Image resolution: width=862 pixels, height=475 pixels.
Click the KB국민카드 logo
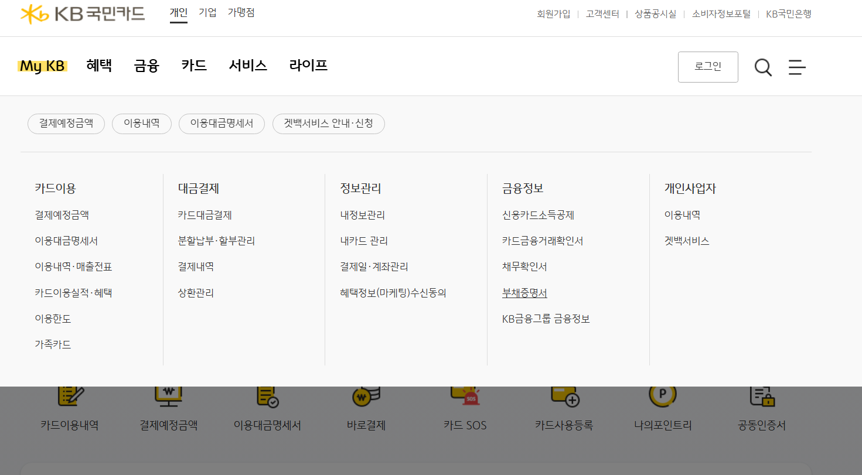click(83, 14)
